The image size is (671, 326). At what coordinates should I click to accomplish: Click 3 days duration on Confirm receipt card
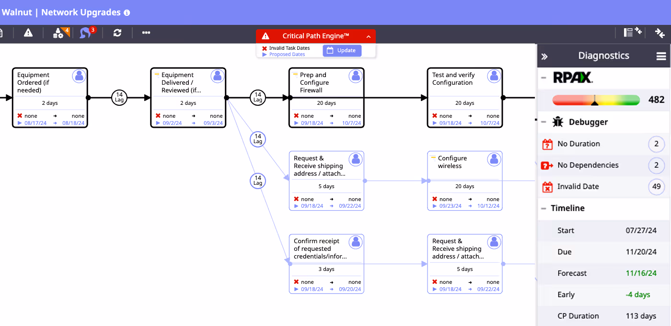click(326, 270)
